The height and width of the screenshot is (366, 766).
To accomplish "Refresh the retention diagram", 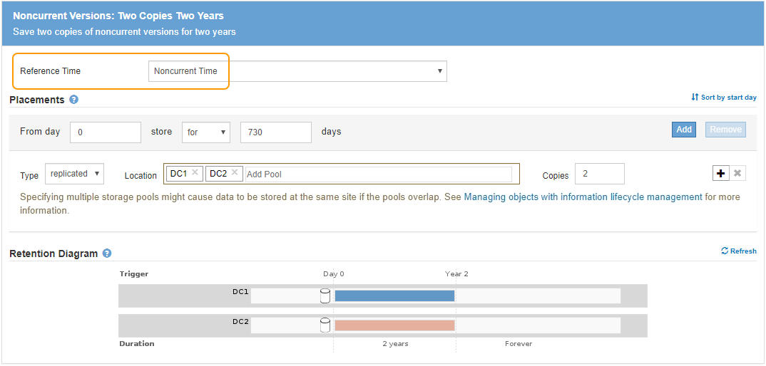I will [x=738, y=251].
